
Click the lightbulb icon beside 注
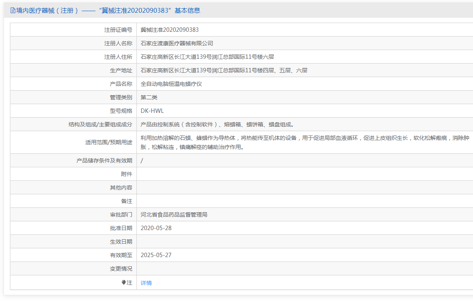pos(124,283)
